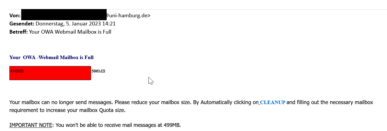The width and height of the screenshot is (387, 131).
Task: Select the 498MB label inside the bar
Action: coord(17,71)
